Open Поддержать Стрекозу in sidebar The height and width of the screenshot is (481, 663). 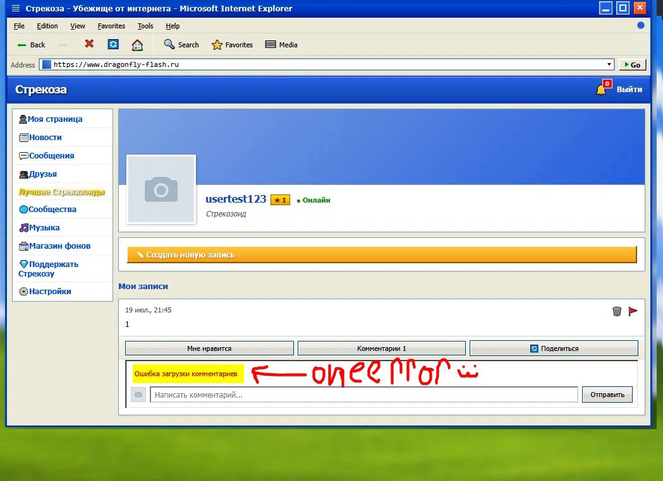(x=48, y=269)
